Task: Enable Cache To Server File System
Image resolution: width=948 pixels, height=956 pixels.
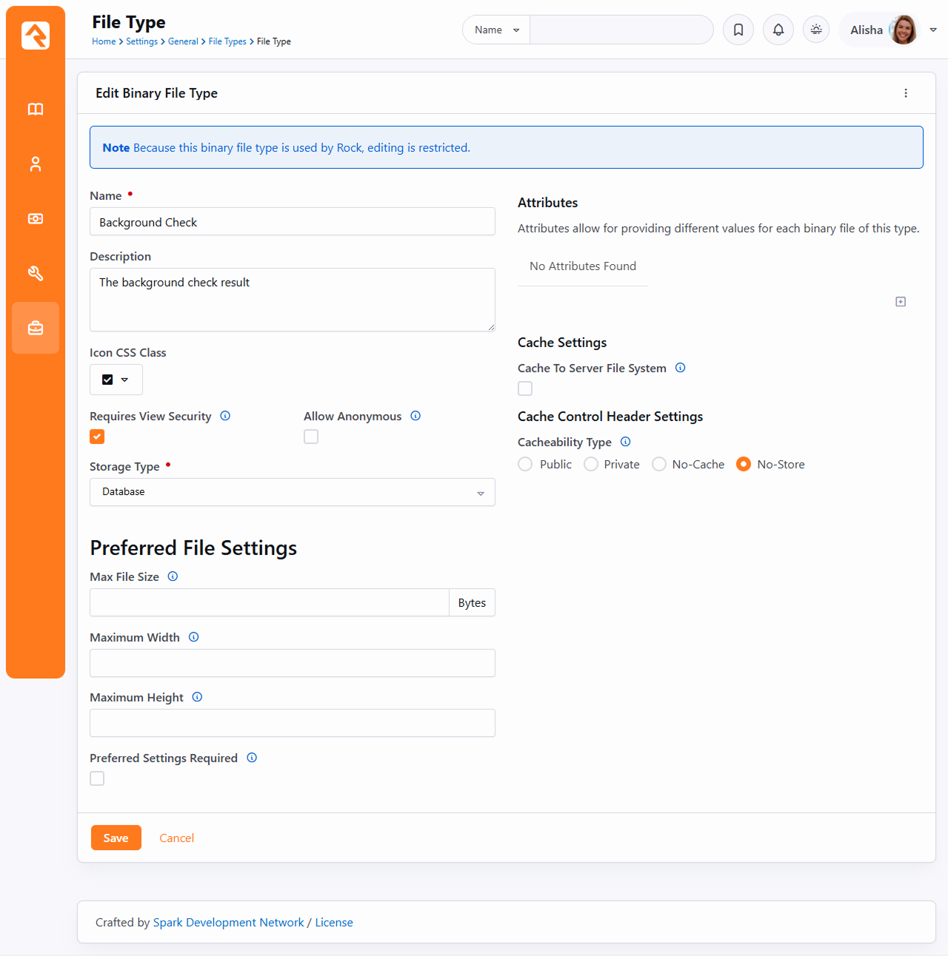Action: tap(525, 388)
